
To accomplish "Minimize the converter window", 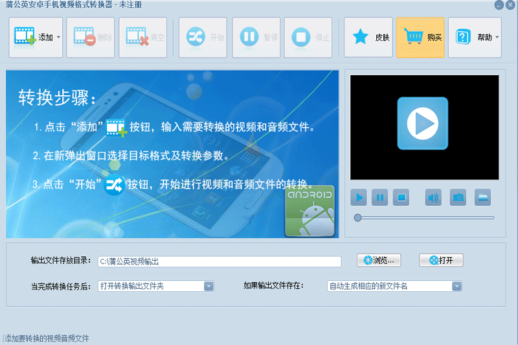I will click(499, 5).
